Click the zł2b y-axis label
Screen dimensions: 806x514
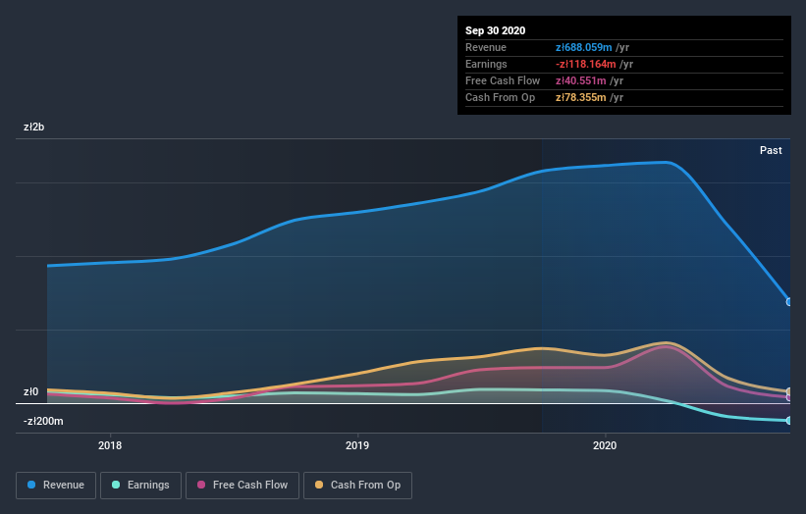(34, 127)
